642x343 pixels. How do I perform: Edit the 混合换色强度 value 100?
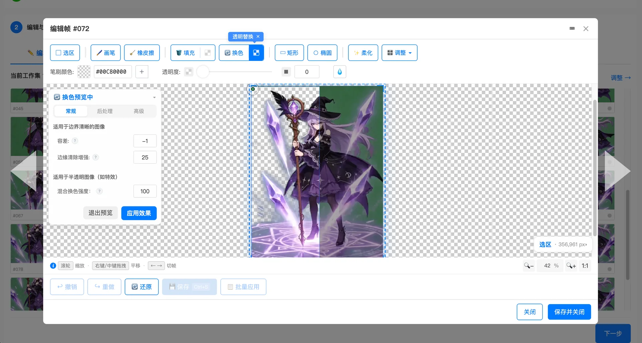(x=145, y=191)
